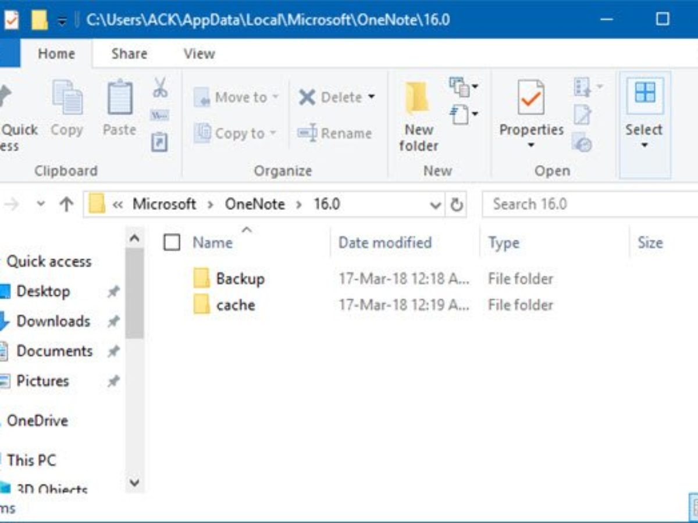Image resolution: width=698 pixels, height=523 pixels.
Task: Click the Paste shortcut icon
Action: (x=160, y=142)
